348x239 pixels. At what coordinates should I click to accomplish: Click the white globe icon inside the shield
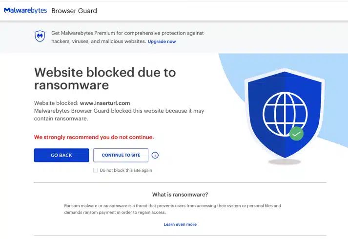[x=285, y=114]
